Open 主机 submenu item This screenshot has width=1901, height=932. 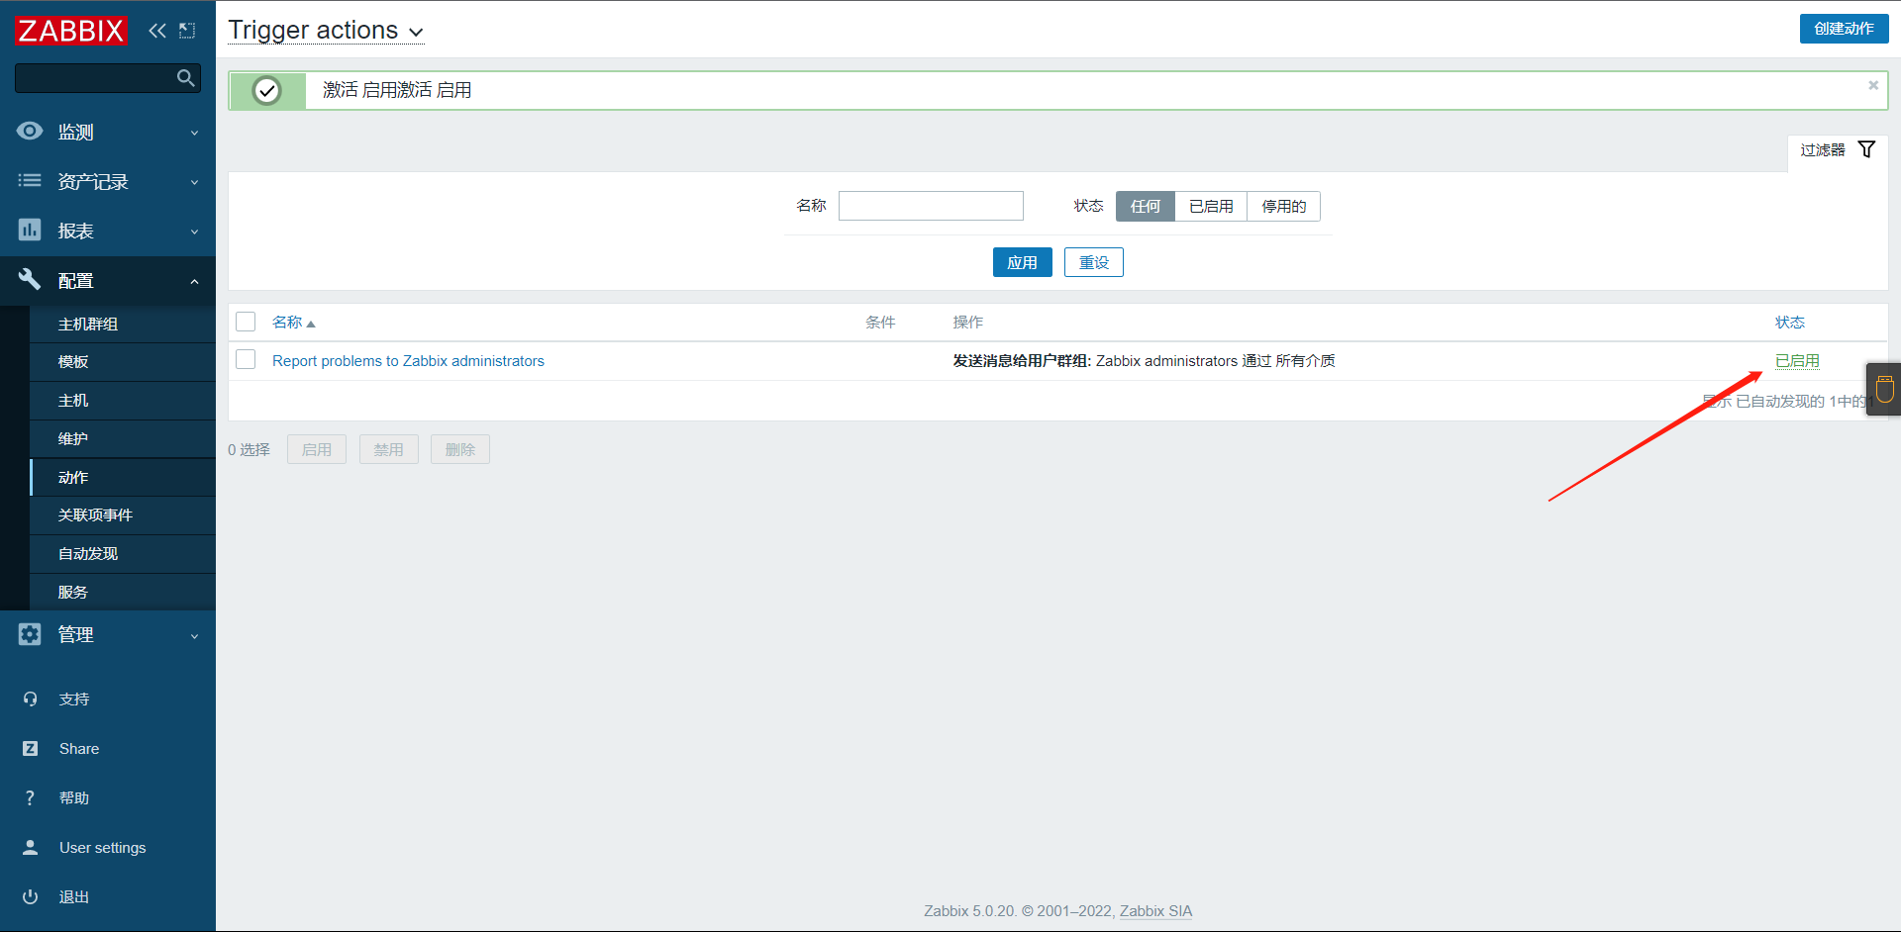point(73,401)
